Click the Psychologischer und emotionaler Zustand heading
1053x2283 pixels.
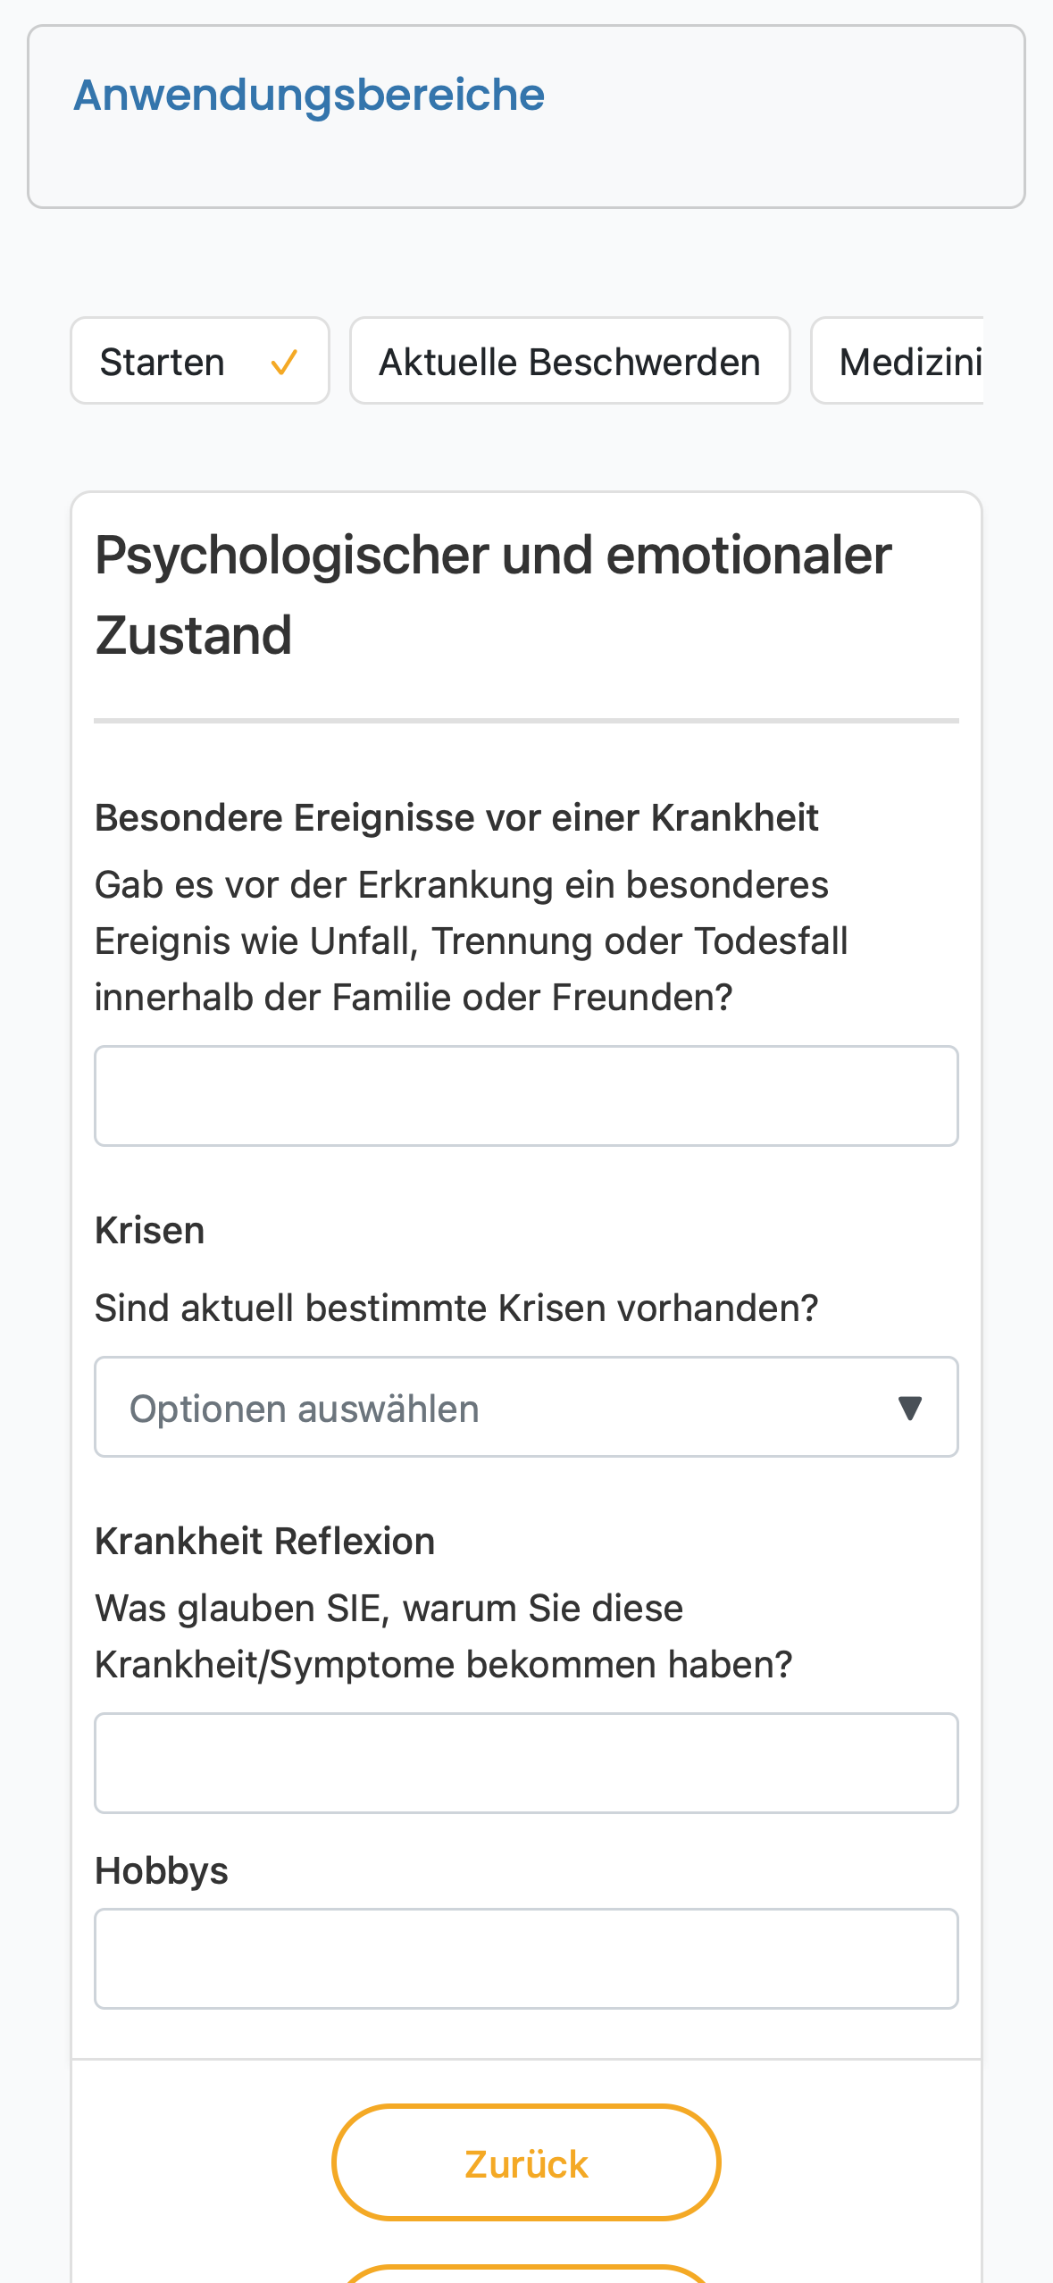[x=493, y=595]
